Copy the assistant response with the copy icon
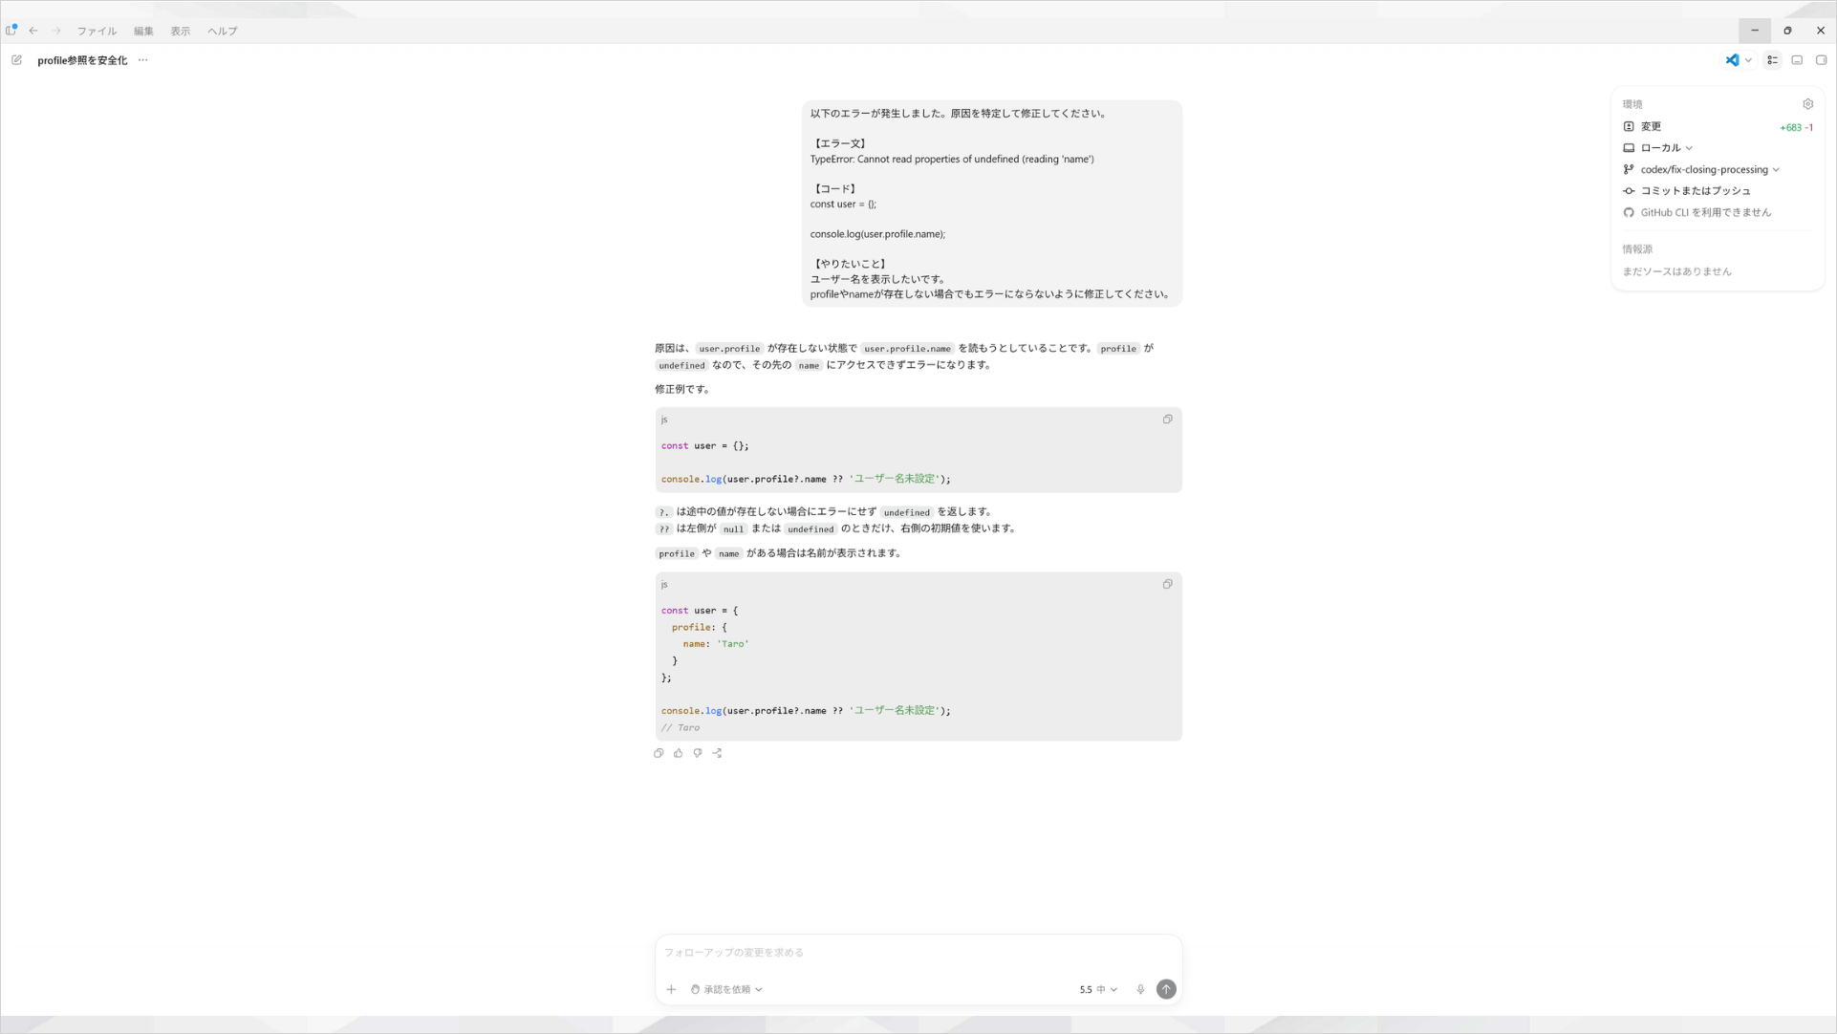 (659, 753)
